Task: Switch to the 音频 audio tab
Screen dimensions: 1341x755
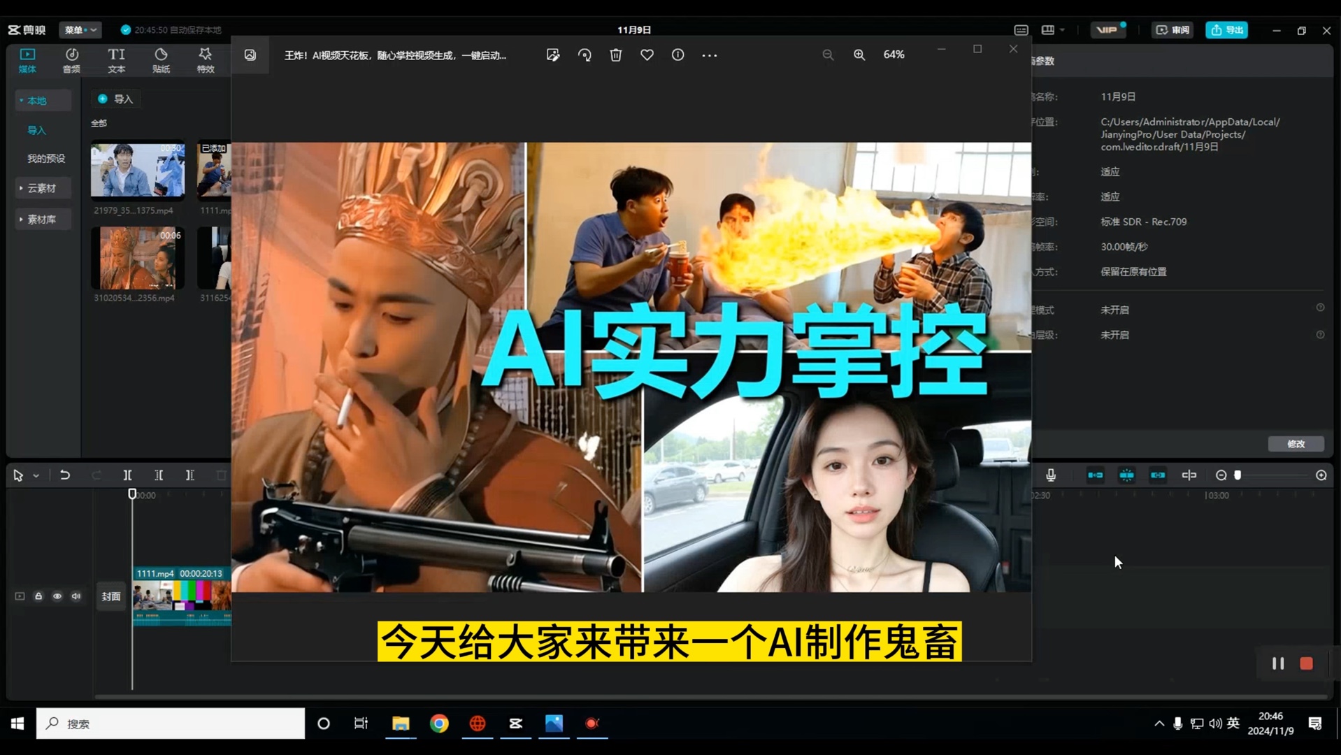Action: pyautogui.click(x=71, y=60)
